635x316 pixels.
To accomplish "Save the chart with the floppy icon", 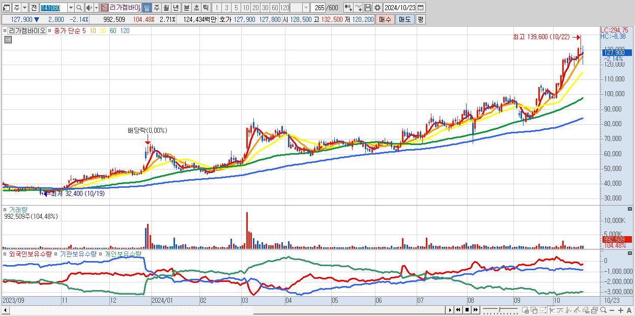I will (368, 8).
